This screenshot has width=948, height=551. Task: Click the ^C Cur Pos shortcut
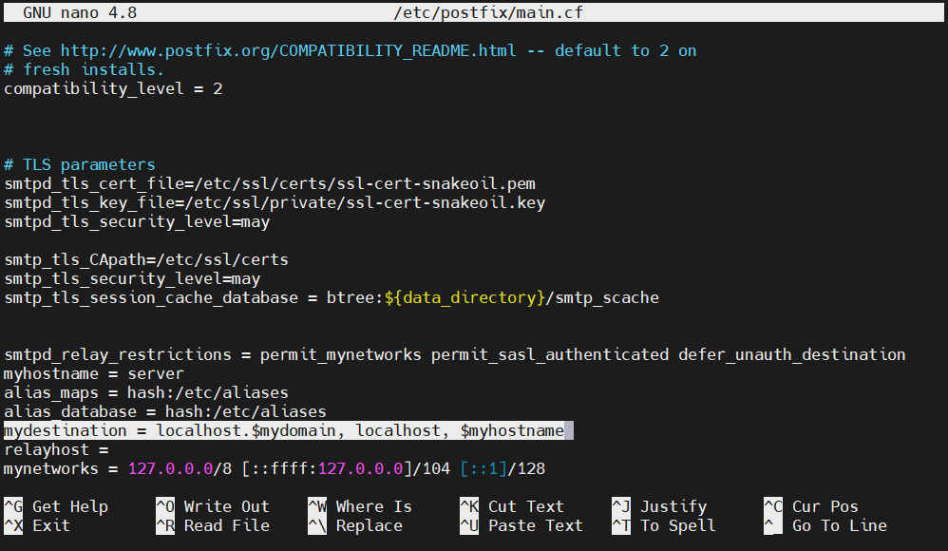811,506
